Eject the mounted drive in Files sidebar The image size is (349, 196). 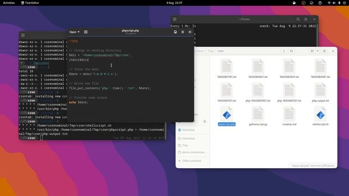204,121
